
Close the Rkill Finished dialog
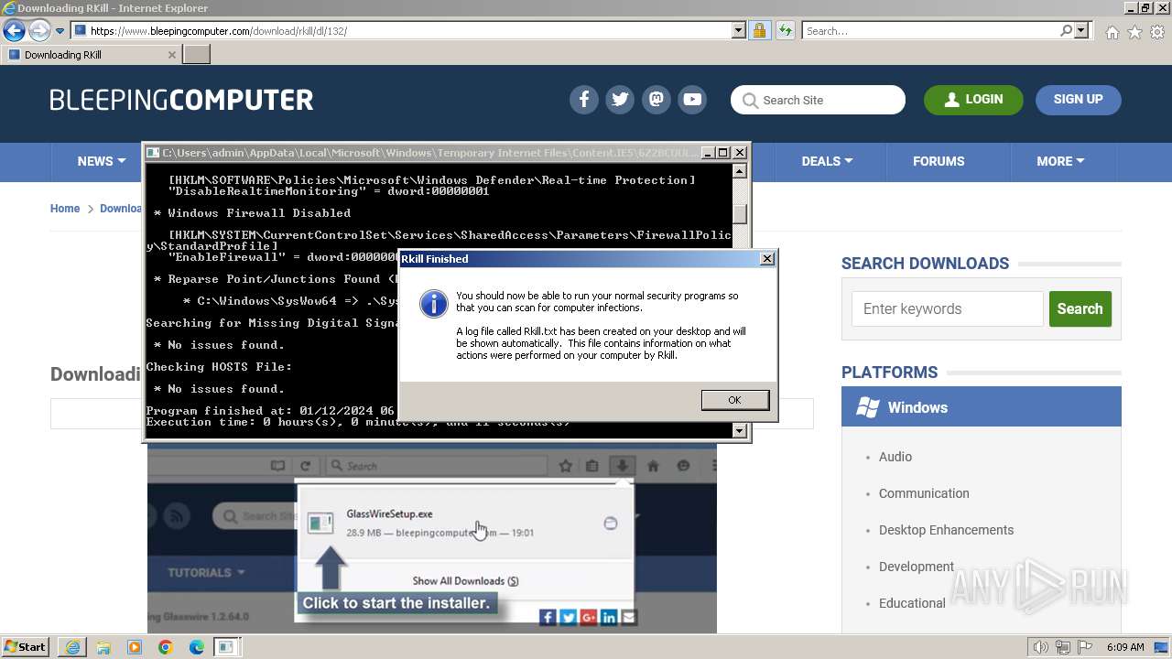767,259
